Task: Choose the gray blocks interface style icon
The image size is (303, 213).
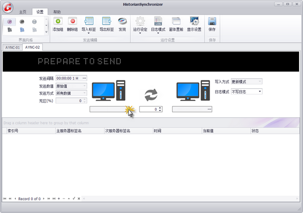Action: 35,30
